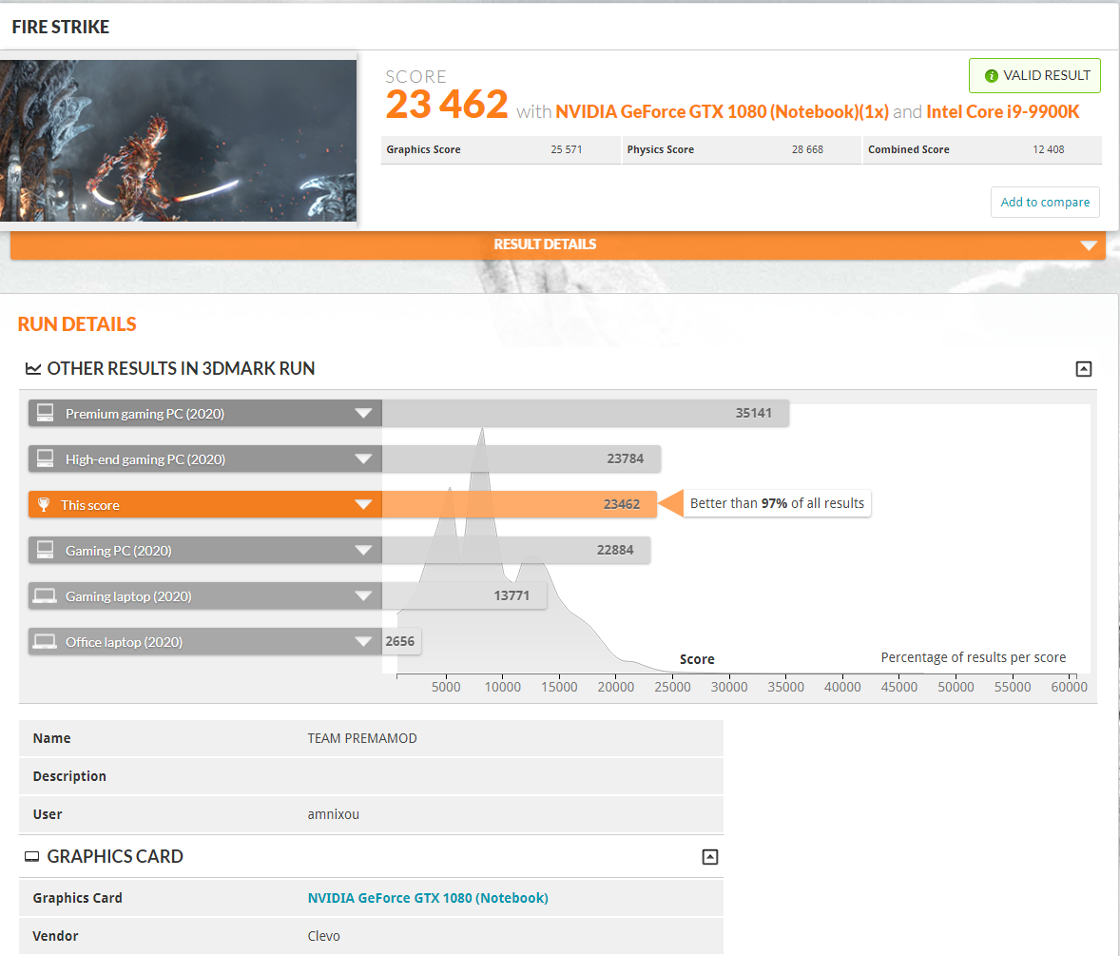Open the Intel Core i9-9900K link
The height and width of the screenshot is (956, 1120).
click(1002, 112)
